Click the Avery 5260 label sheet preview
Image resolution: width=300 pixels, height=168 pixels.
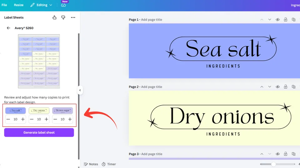(x=39, y=61)
